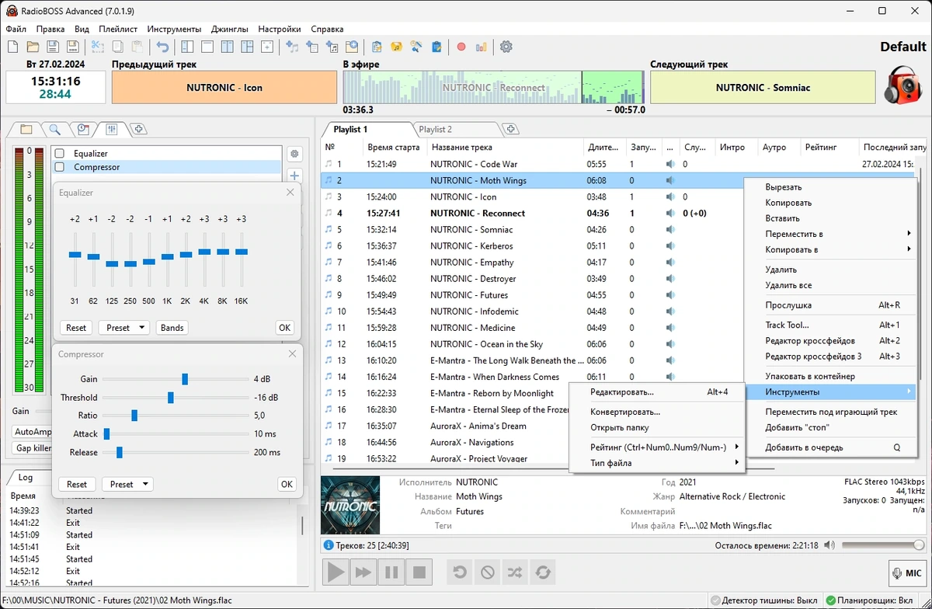The height and width of the screenshot is (609, 932).
Task: Stop playback with the Stop button
Action: coord(419,572)
